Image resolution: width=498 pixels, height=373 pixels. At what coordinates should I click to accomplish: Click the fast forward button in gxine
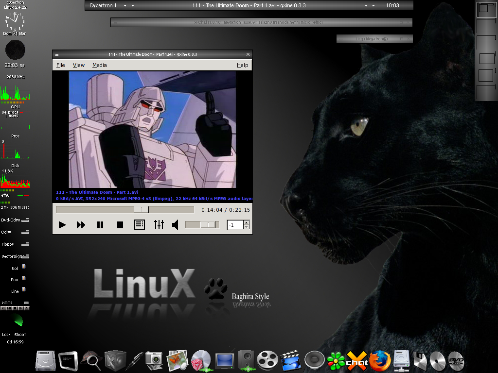pos(81,225)
